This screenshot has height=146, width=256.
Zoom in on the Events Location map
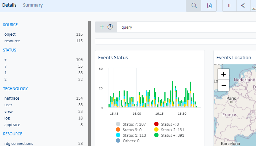point(224,74)
